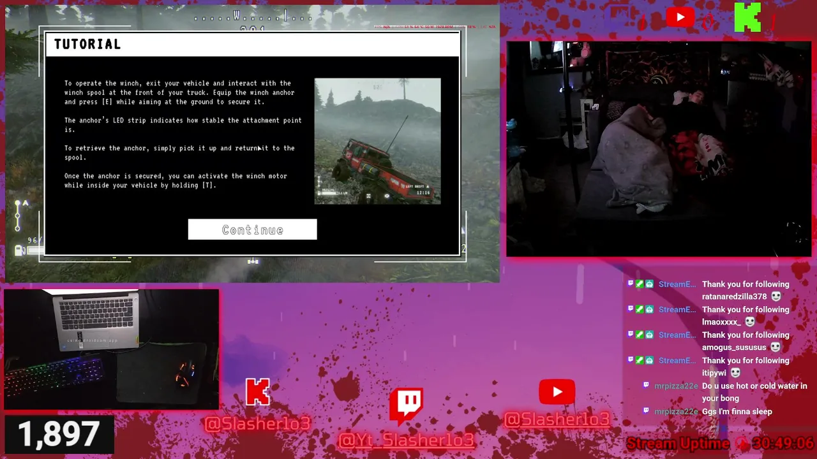Click the Twitch icon beside the bong question message
Image resolution: width=817 pixels, height=459 pixels.
tap(646, 386)
